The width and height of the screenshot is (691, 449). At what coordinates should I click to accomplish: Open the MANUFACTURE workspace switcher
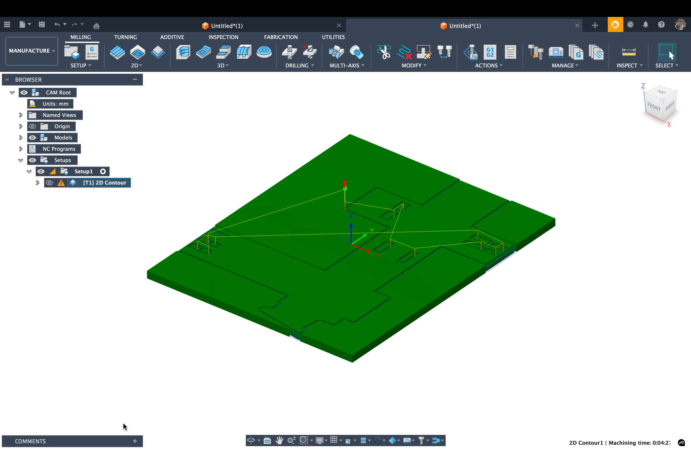click(x=31, y=51)
